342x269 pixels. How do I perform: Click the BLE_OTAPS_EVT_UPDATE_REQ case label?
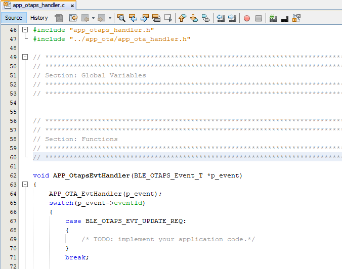point(134,221)
